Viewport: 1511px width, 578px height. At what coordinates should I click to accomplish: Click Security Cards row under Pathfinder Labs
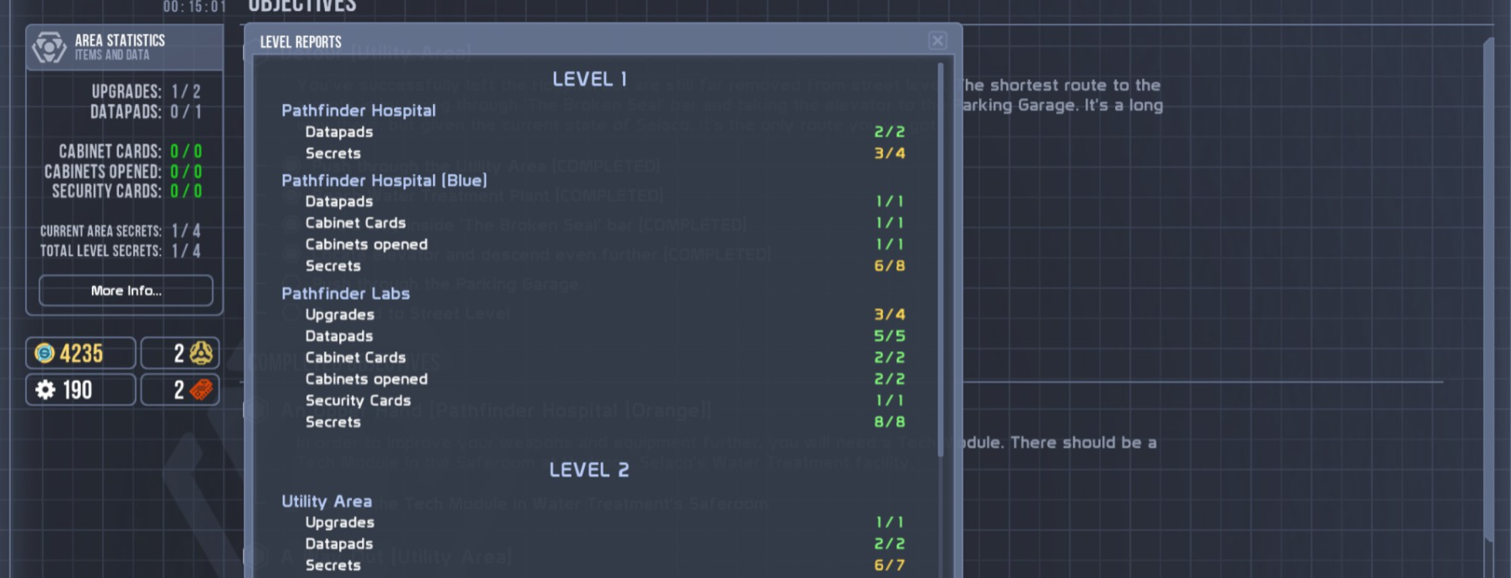pyautogui.click(x=358, y=400)
